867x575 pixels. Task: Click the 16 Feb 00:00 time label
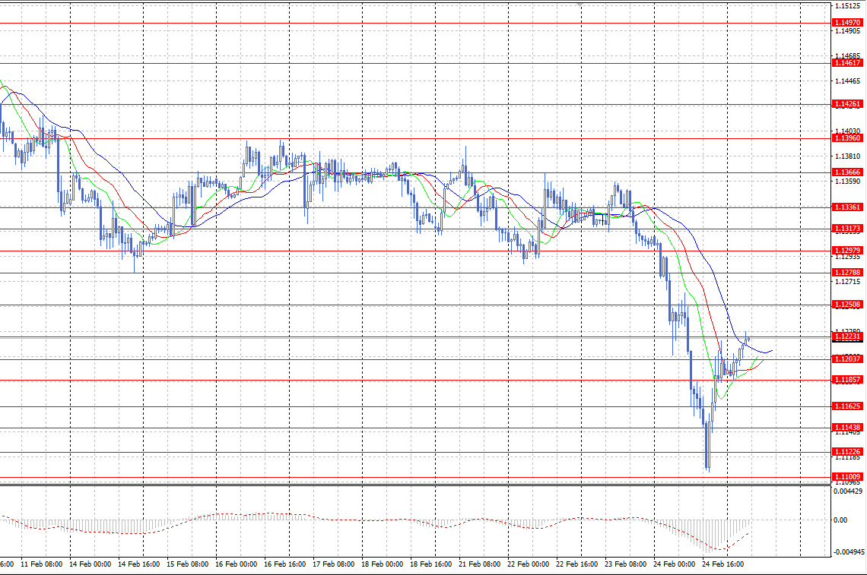[236, 564]
